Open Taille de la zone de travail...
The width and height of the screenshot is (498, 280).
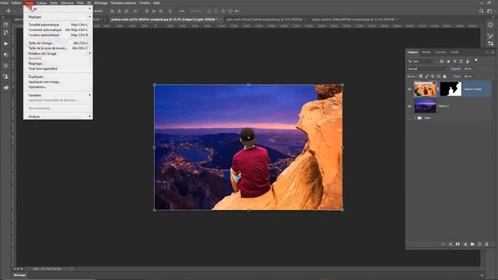tap(58, 48)
